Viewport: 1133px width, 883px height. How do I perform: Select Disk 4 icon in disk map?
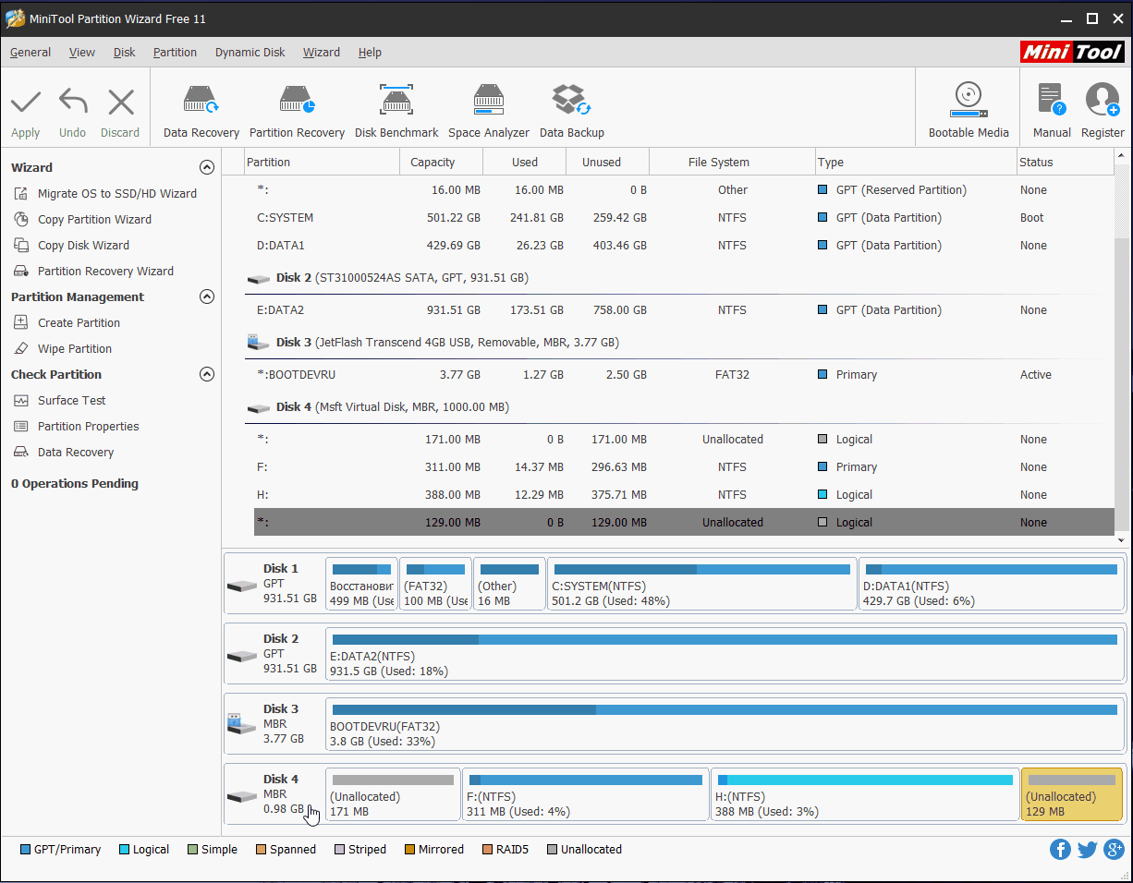click(x=242, y=796)
